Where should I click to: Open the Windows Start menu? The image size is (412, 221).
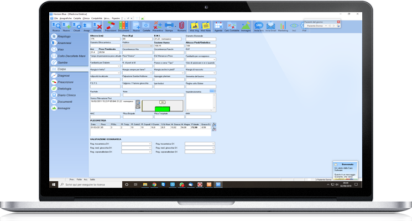pos(54,185)
